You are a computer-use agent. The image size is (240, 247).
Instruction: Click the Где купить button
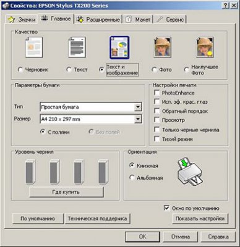[x=66, y=192]
